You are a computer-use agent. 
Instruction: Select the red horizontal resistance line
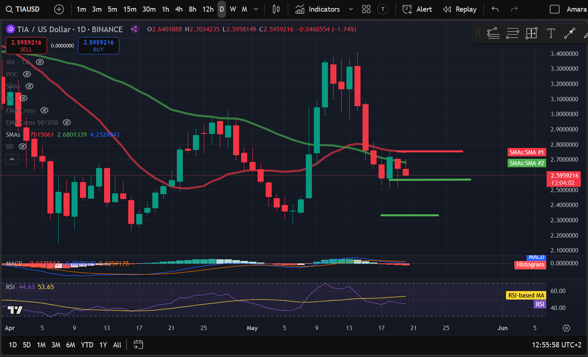pos(430,151)
